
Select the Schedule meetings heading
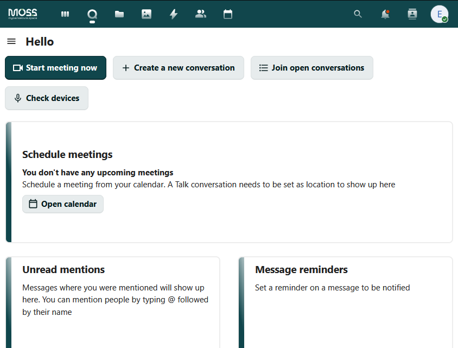pos(67,155)
